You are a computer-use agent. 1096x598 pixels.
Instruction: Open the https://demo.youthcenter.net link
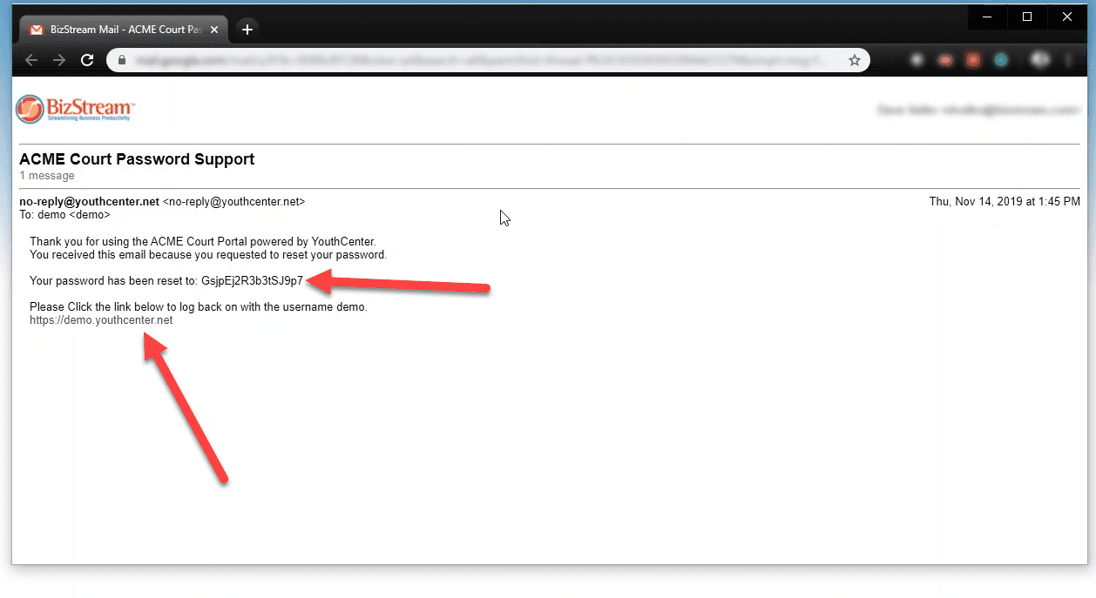point(101,319)
